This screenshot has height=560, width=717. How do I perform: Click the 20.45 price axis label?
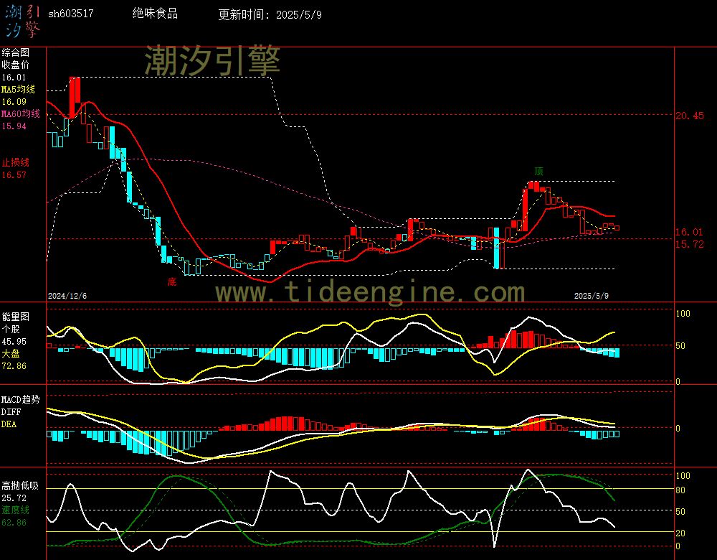pos(690,116)
